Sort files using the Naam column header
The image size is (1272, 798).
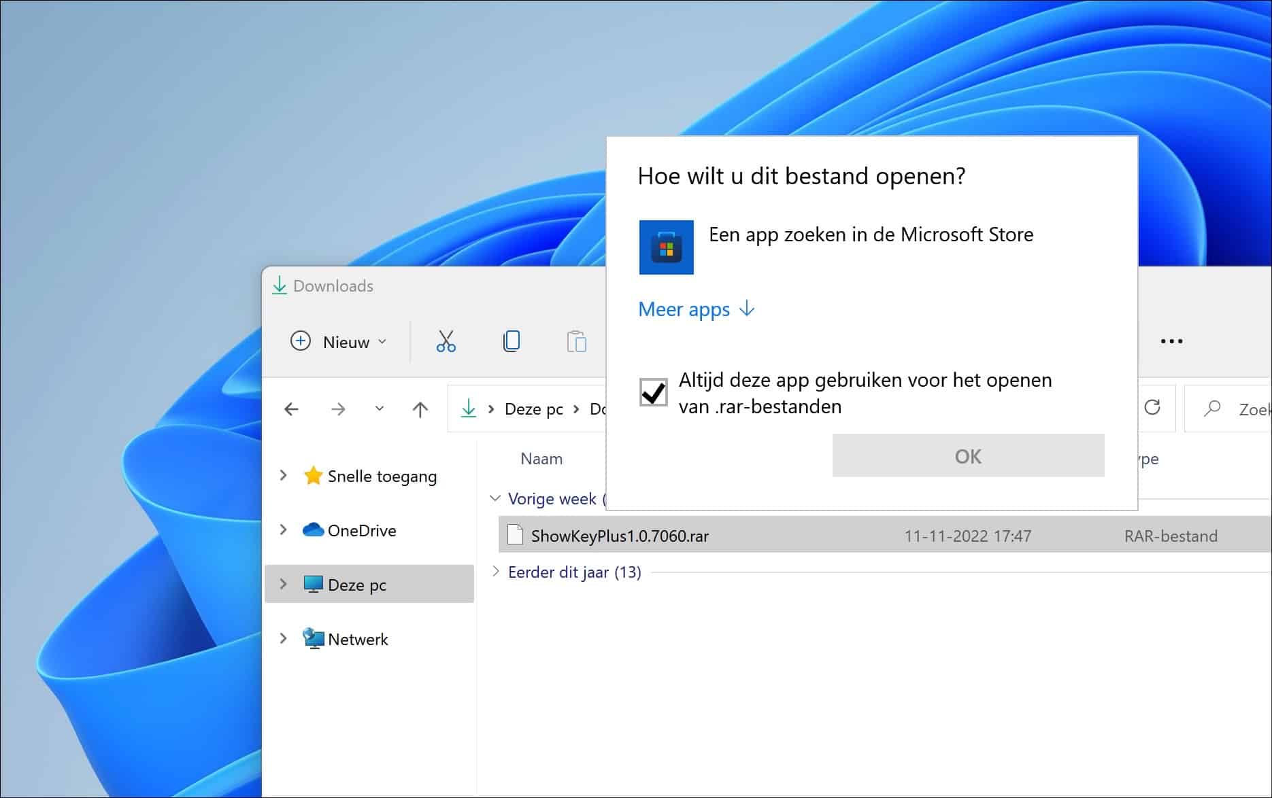pos(541,459)
